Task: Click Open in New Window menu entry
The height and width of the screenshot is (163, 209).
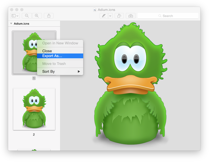Action: tap(60, 43)
